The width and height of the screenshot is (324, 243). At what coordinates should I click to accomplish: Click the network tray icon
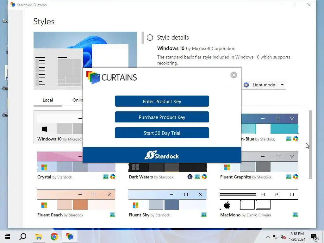tap(276, 237)
